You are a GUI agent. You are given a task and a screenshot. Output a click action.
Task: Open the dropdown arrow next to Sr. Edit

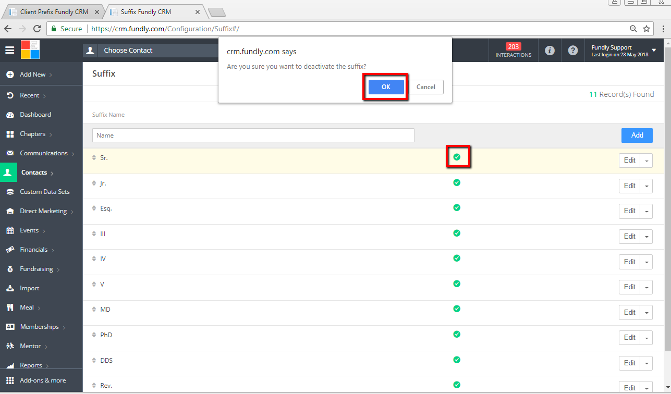(x=646, y=161)
